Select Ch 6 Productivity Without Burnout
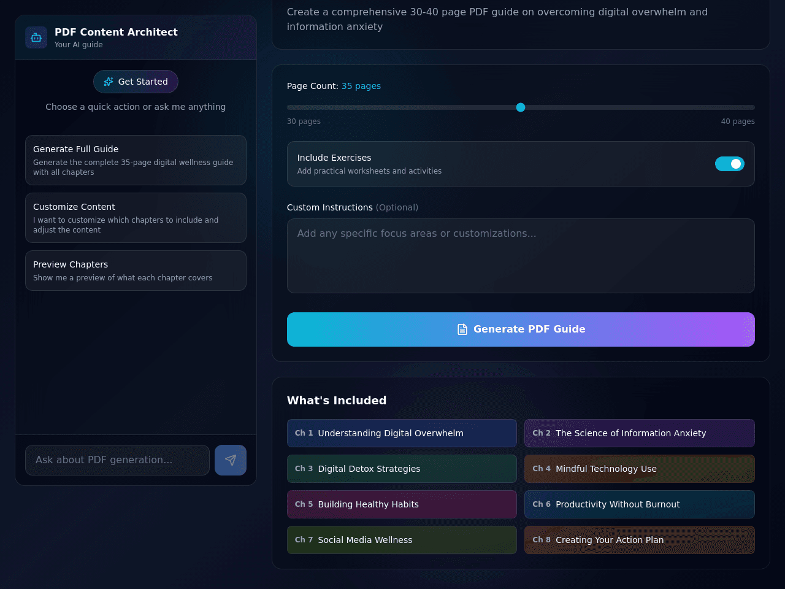Screen dimensions: 785x589 [640, 504]
